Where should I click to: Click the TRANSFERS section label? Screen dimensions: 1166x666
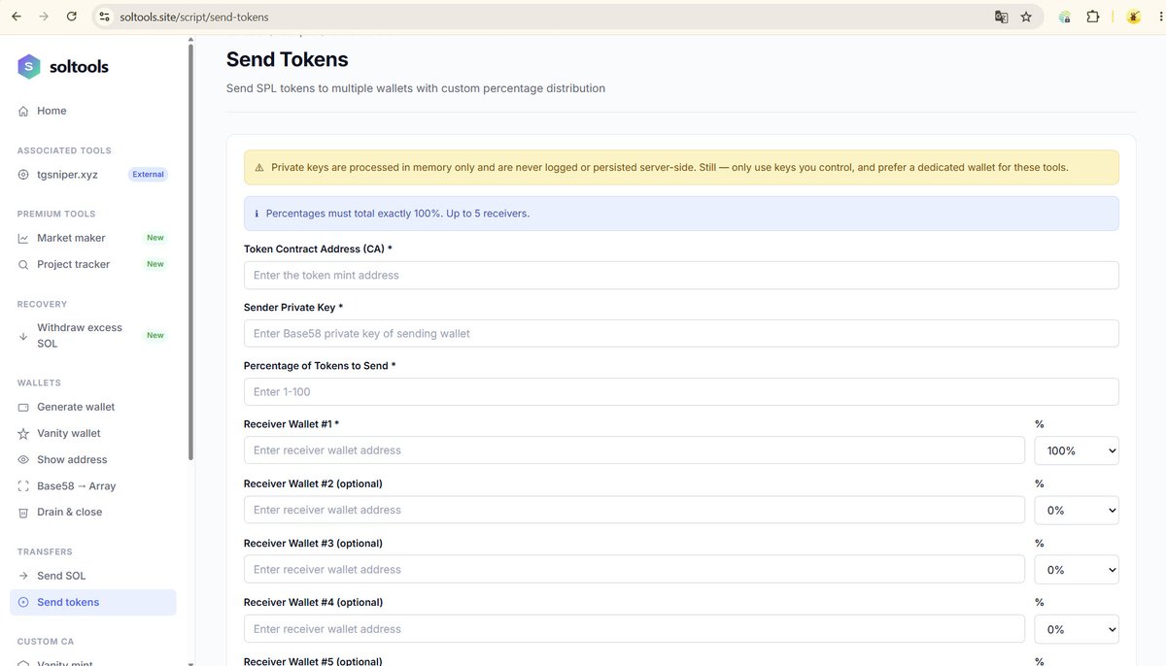click(45, 551)
